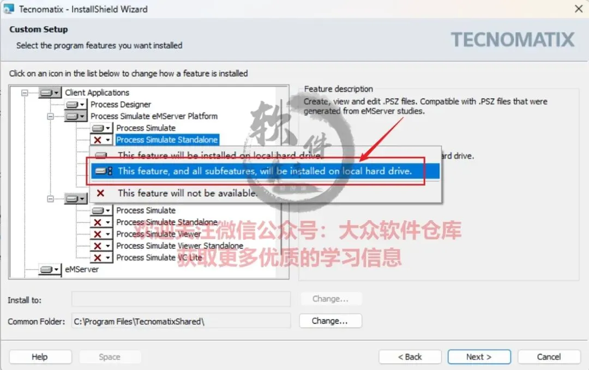Click the Tecnomatix installer icon in the title bar

tap(9, 9)
